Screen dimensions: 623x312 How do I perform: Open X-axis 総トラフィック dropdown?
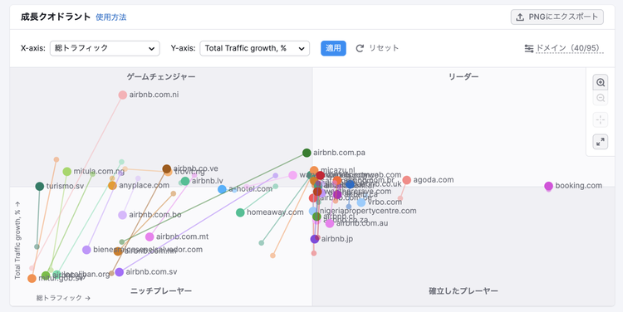[105, 48]
